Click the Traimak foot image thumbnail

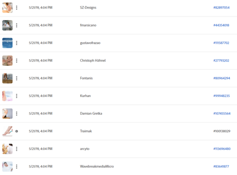(x=8, y=131)
